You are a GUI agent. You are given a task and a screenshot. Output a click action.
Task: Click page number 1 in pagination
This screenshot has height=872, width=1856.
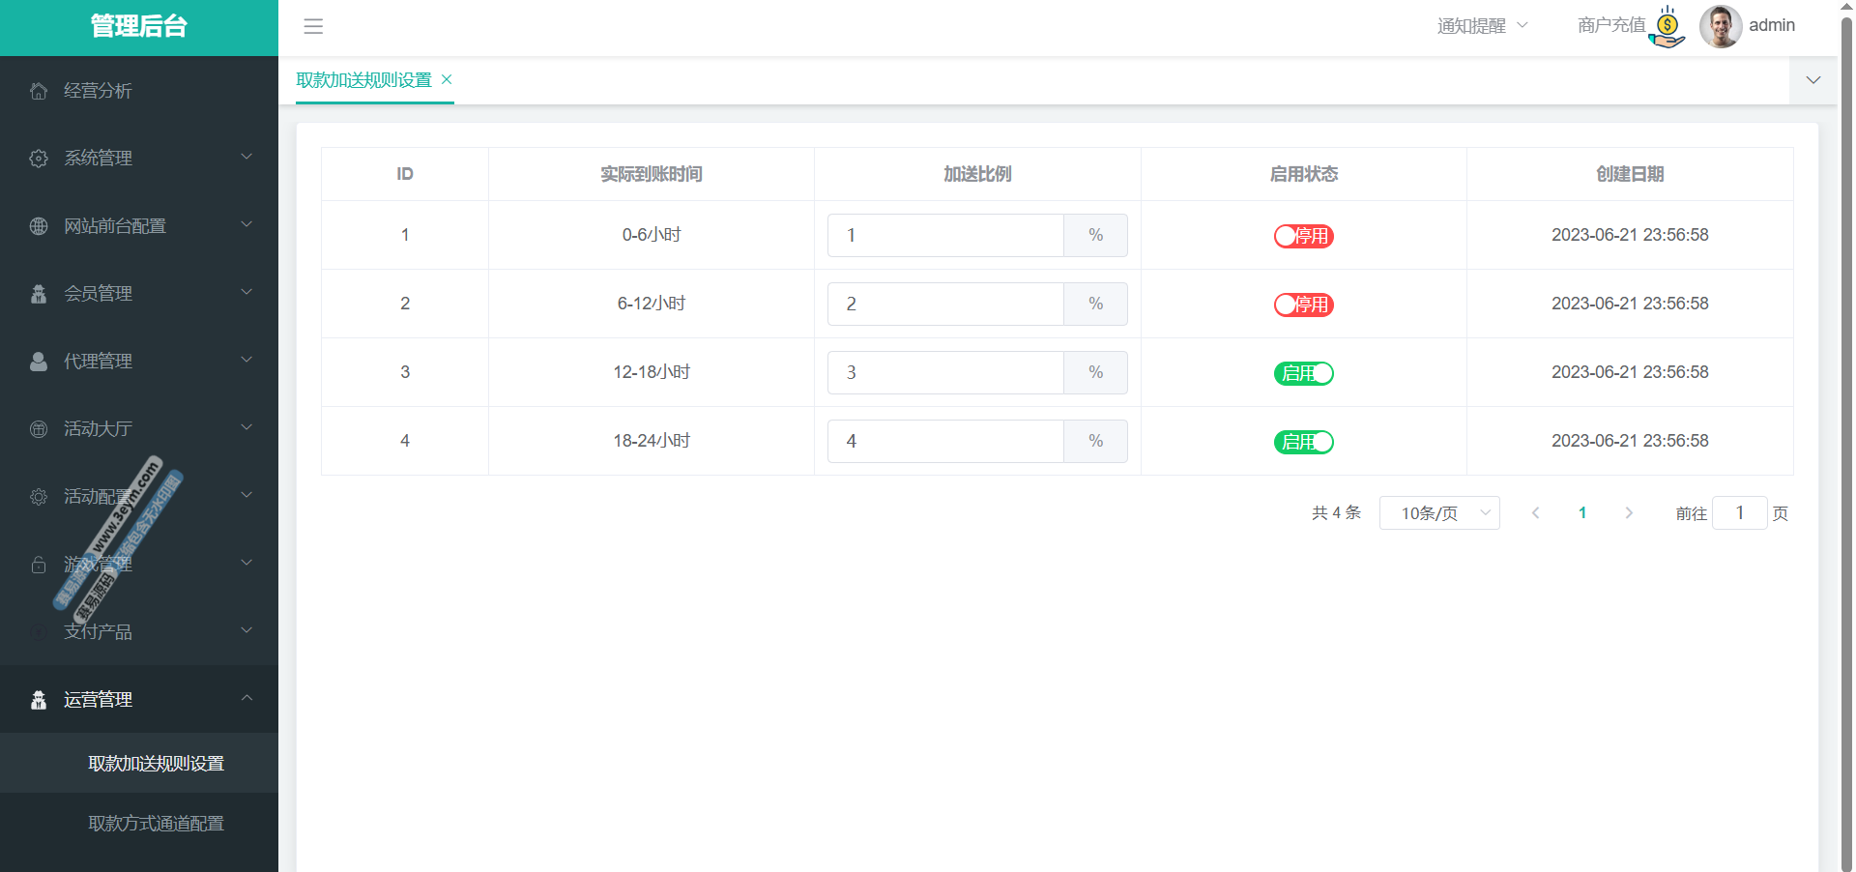[1582, 513]
